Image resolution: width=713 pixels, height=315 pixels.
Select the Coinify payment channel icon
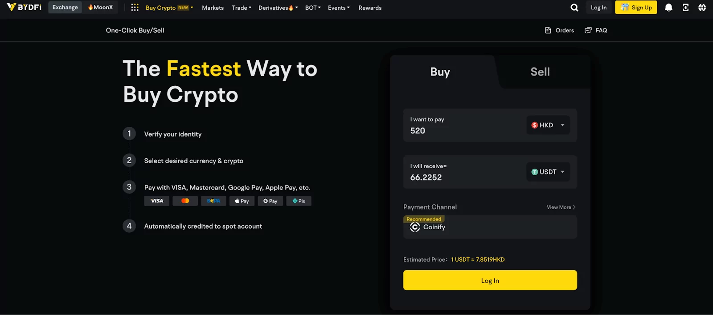click(x=415, y=227)
